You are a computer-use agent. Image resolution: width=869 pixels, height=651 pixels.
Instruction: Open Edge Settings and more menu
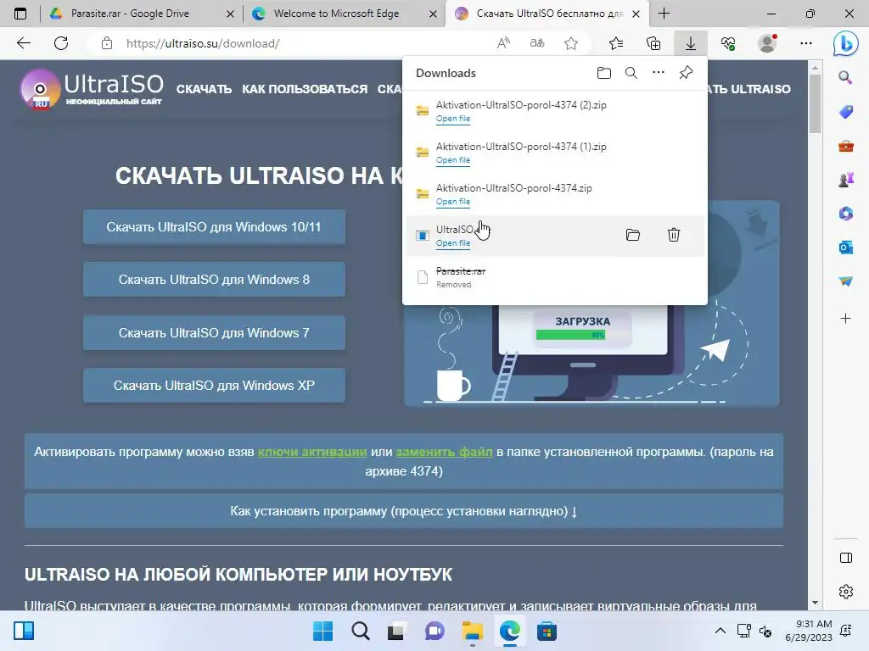point(806,43)
